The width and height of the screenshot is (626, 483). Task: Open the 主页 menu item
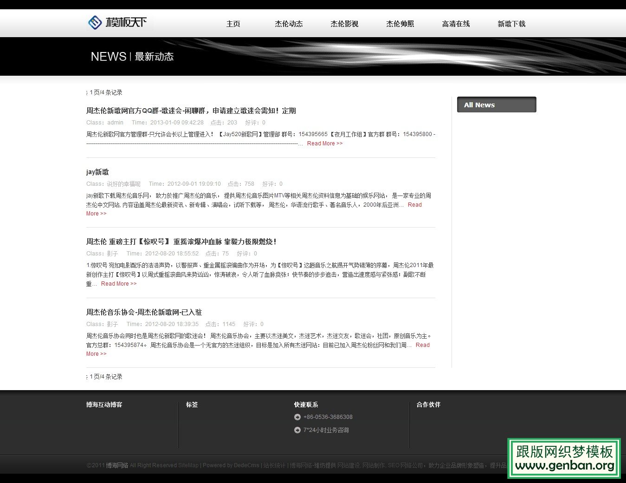coord(233,24)
